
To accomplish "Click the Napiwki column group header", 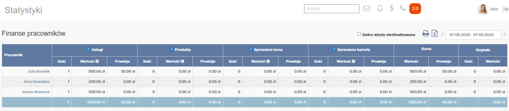I will point(483,50).
